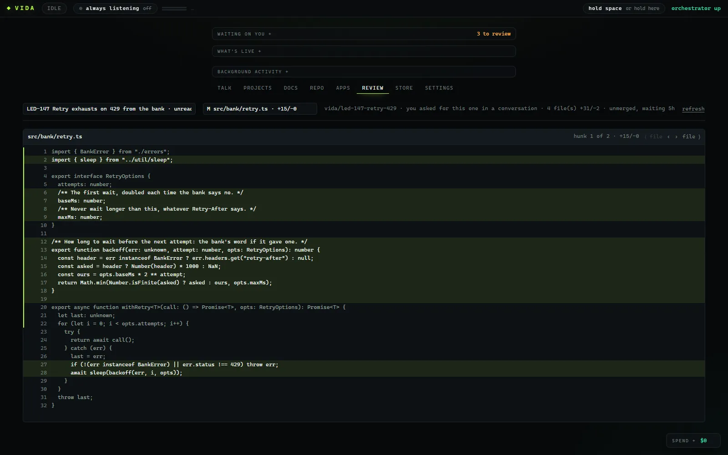Viewport: 728px width, 455px height.
Task: Open the DOCS tab
Action: click(x=291, y=88)
